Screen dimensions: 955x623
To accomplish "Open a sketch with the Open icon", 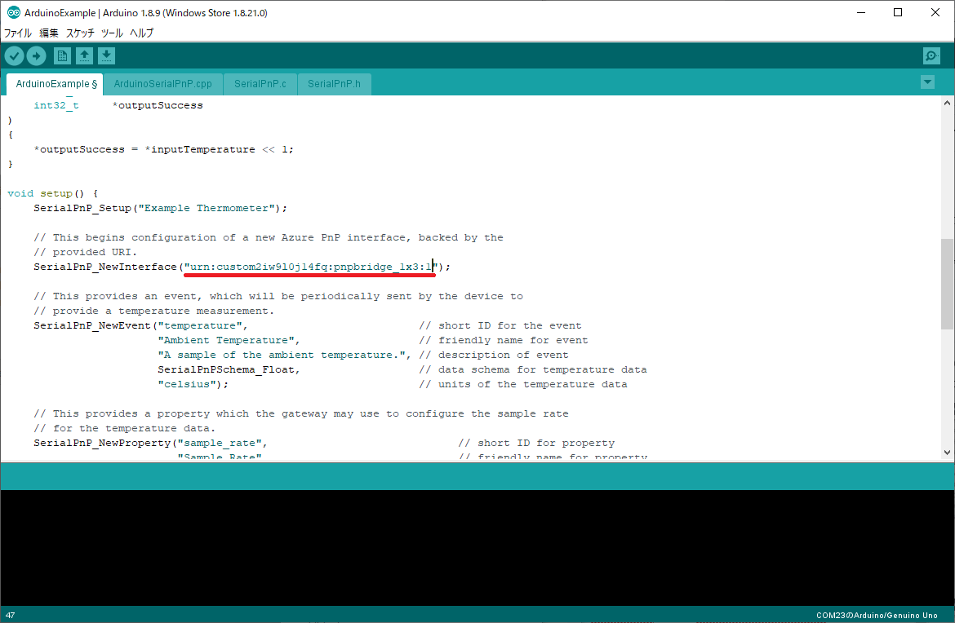I will (x=84, y=56).
